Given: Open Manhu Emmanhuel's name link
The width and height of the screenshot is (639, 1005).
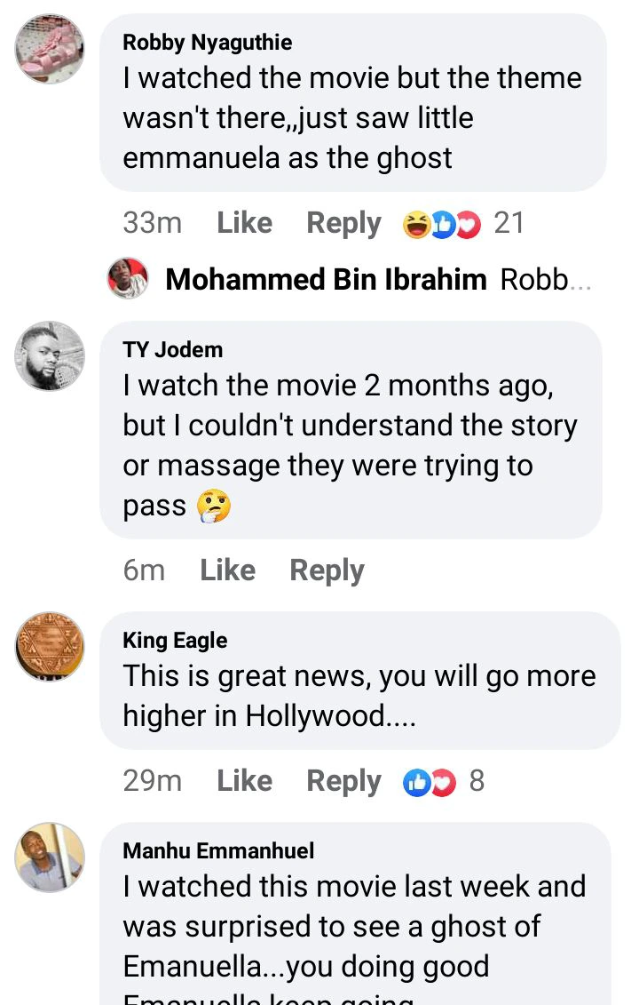Looking at the screenshot, I should [x=218, y=850].
